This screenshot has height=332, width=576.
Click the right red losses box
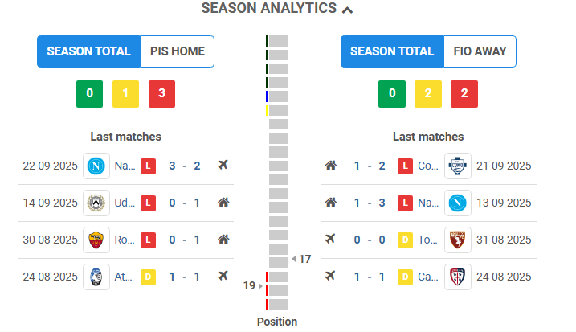tap(464, 94)
